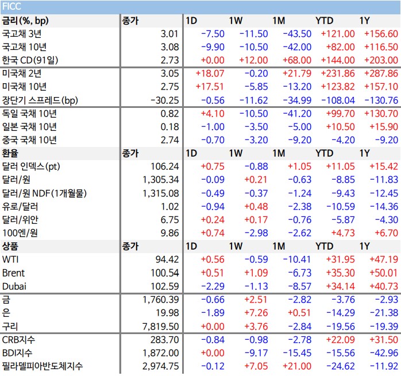Select the 은 row label

pyautogui.click(x=6, y=313)
